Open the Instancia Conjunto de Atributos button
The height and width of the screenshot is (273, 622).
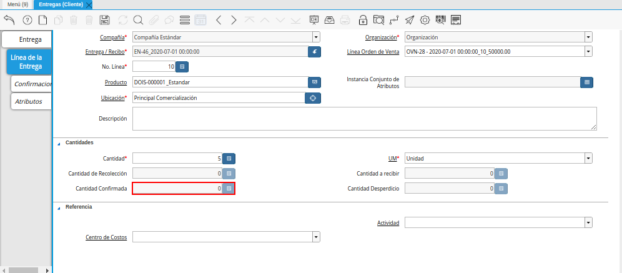(x=586, y=82)
